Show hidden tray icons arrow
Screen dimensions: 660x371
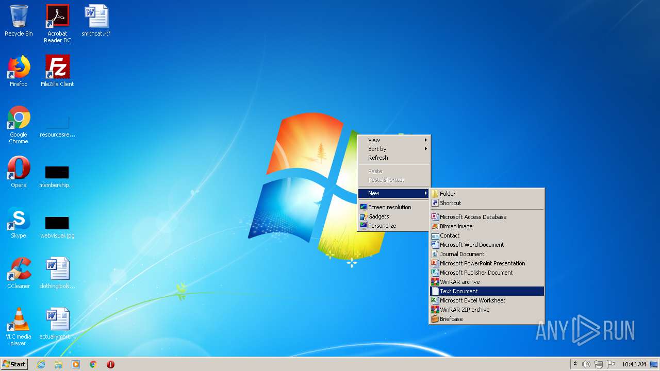pos(575,364)
